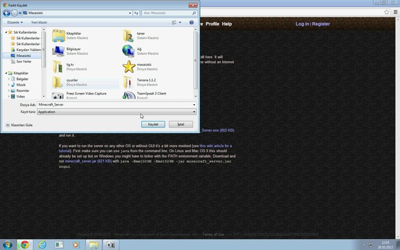400x250 pixels.
Task: Collapse the Sık Kullanılanlar tree group
Action: coord(6,32)
